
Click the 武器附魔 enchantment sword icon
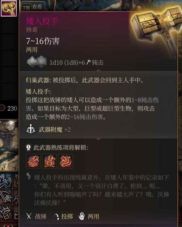(x=30, y=129)
